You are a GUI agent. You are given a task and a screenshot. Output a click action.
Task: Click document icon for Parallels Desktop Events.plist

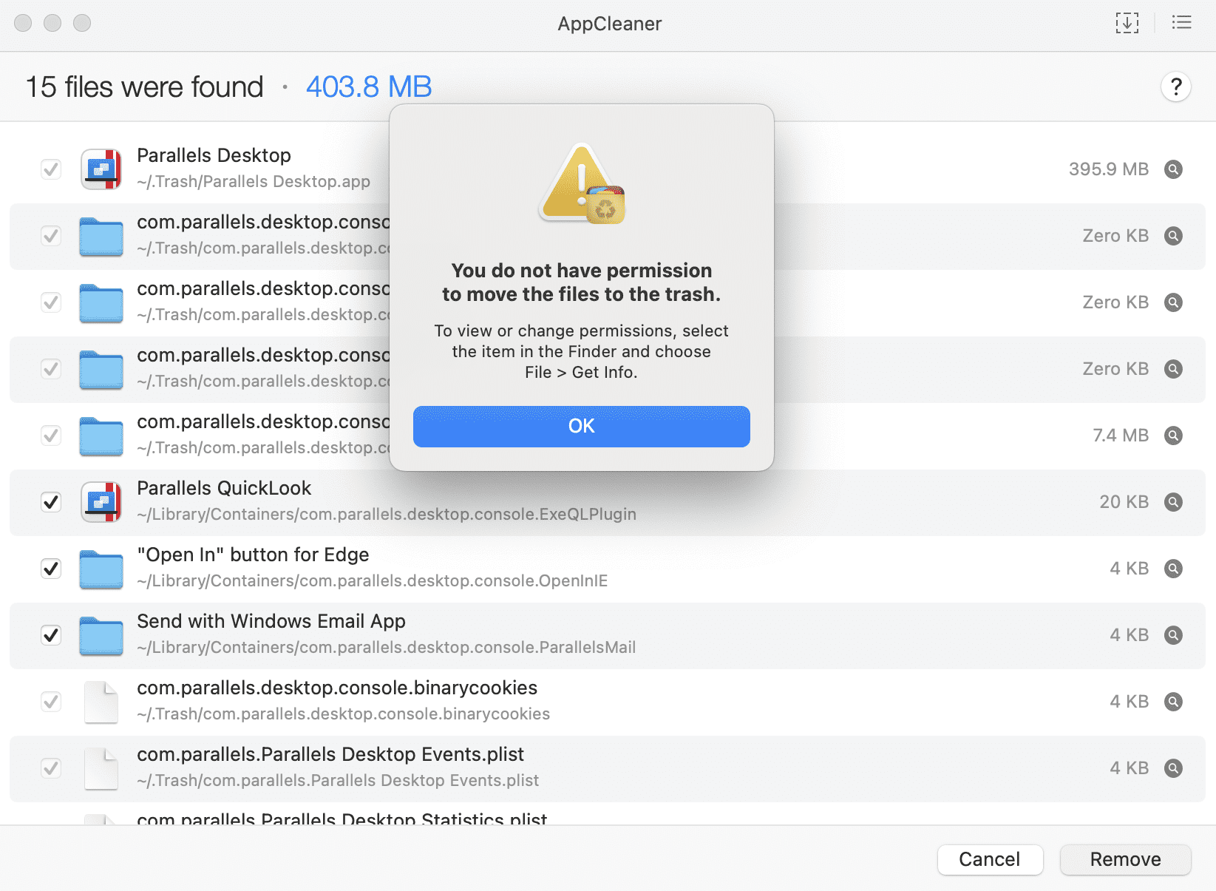101,768
